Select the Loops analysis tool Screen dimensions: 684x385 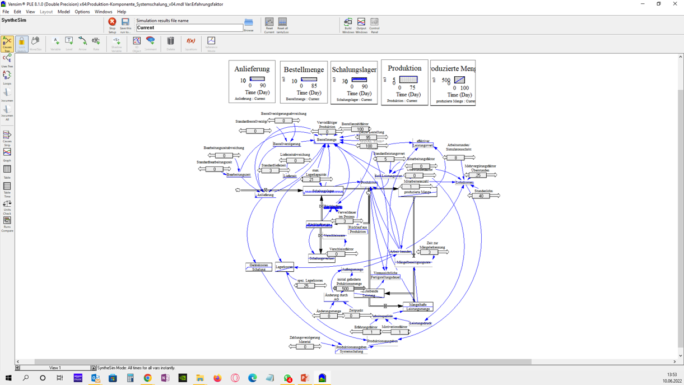coord(7,77)
